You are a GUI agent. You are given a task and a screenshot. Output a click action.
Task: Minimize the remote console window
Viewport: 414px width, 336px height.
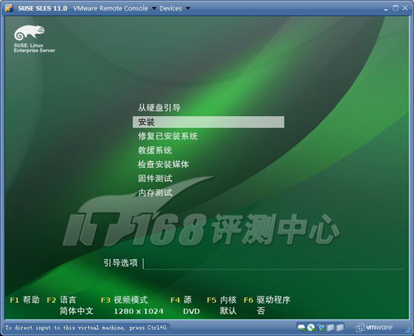(x=386, y=9)
